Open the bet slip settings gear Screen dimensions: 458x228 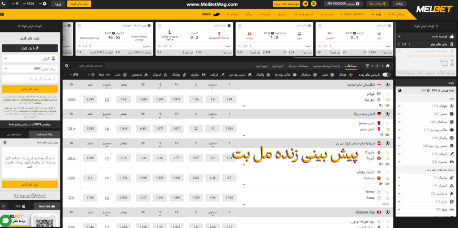pyautogui.click(x=4, y=143)
